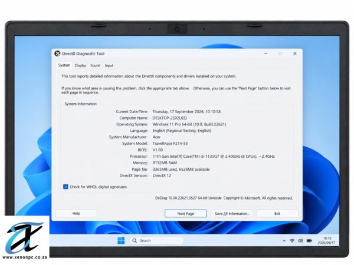This screenshot has width=354, height=265.
Task: Click the Thursday, 17 September 2026 date value
Action: [186, 112]
